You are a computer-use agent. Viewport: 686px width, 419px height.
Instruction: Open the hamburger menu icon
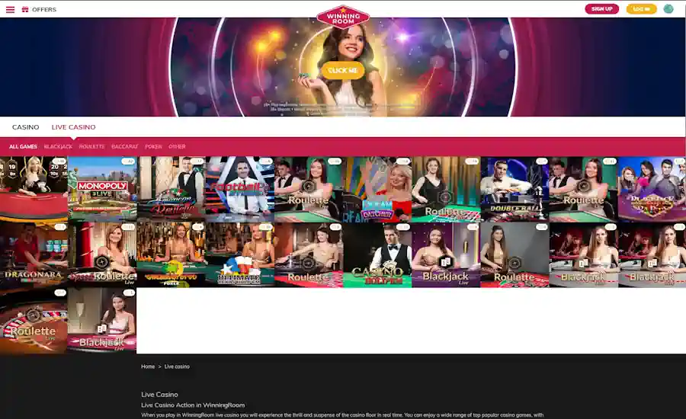pyautogui.click(x=10, y=9)
